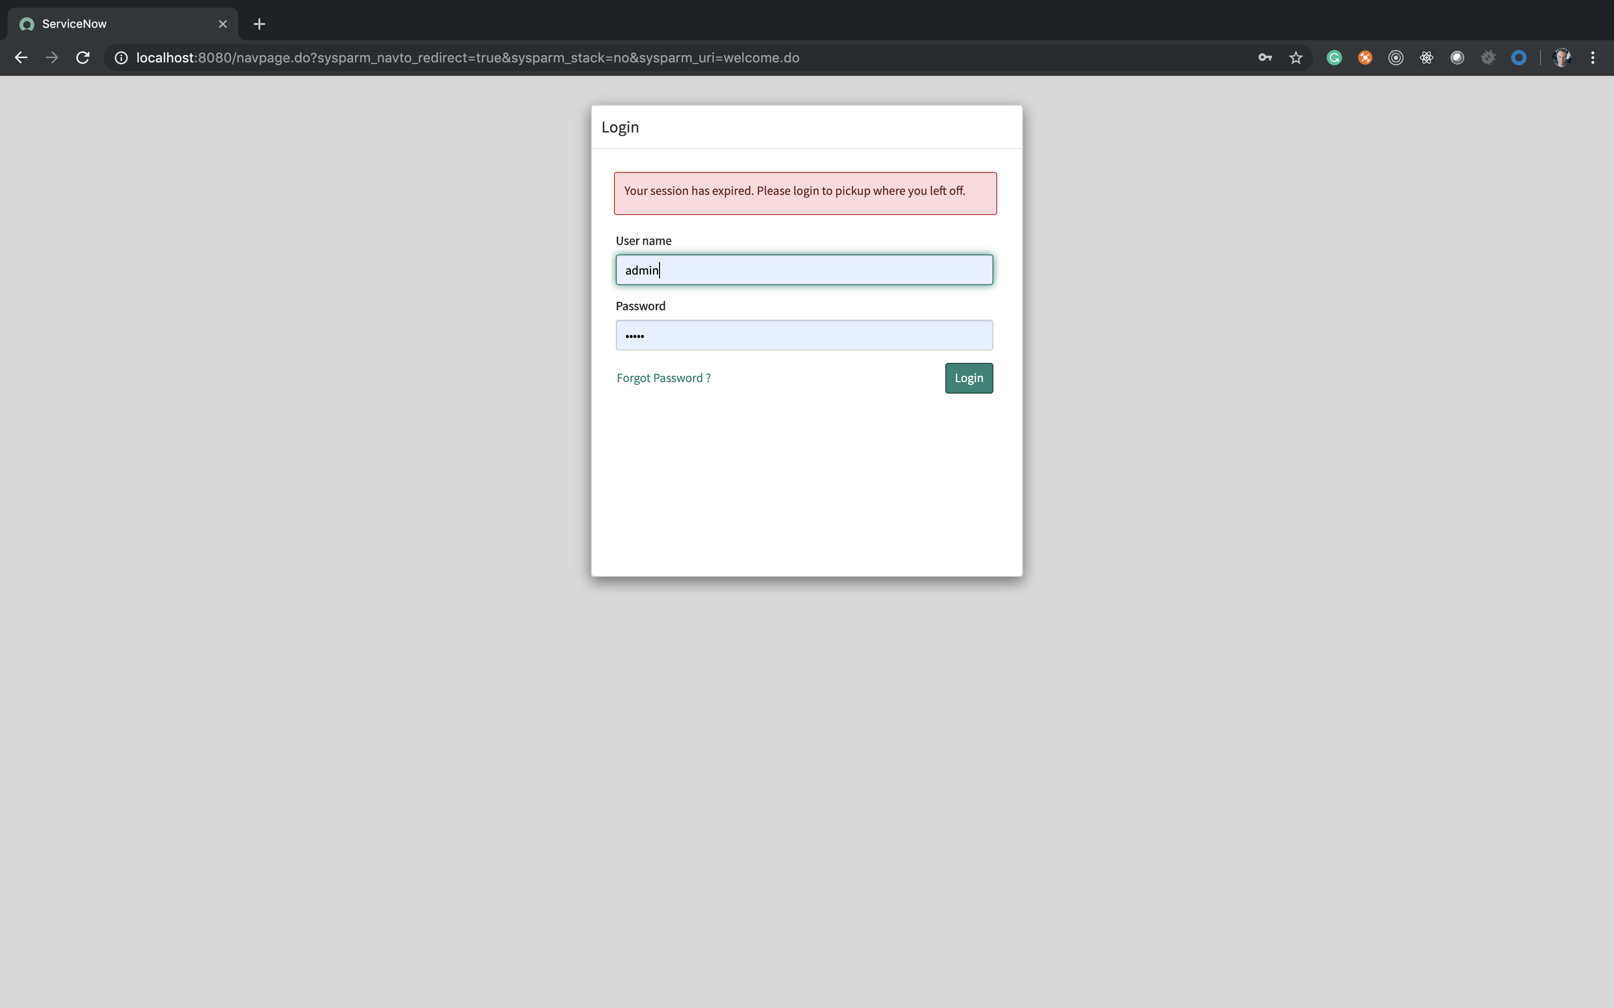The height and width of the screenshot is (1008, 1614).
Task: Click the User name label
Action: tap(644, 240)
